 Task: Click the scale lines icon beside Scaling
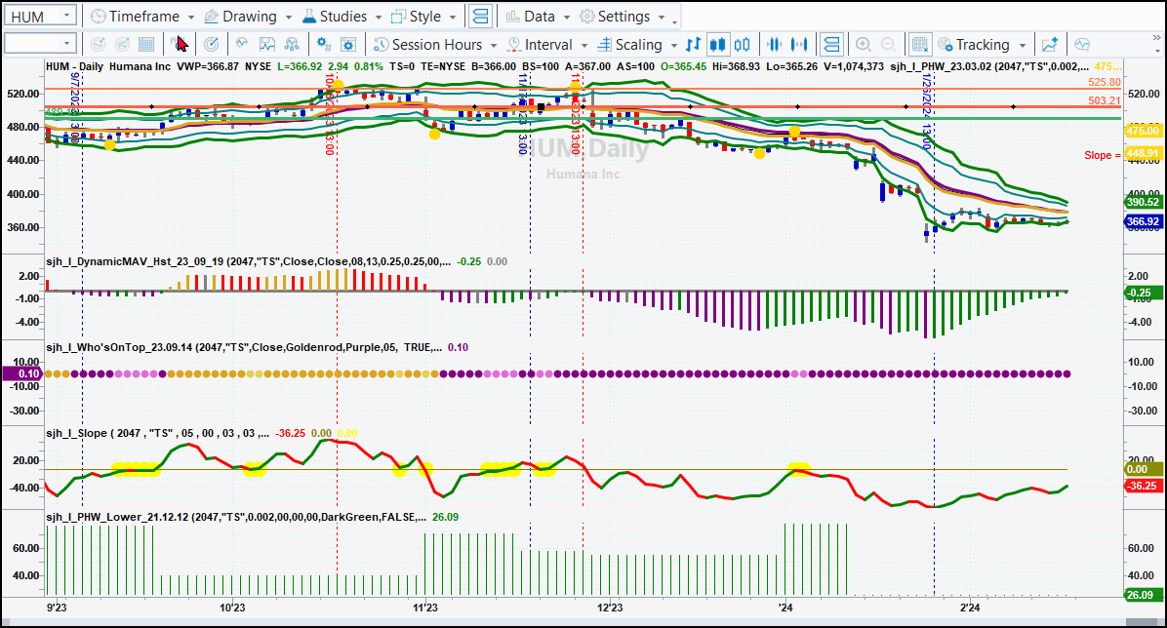[x=604, y=45]
